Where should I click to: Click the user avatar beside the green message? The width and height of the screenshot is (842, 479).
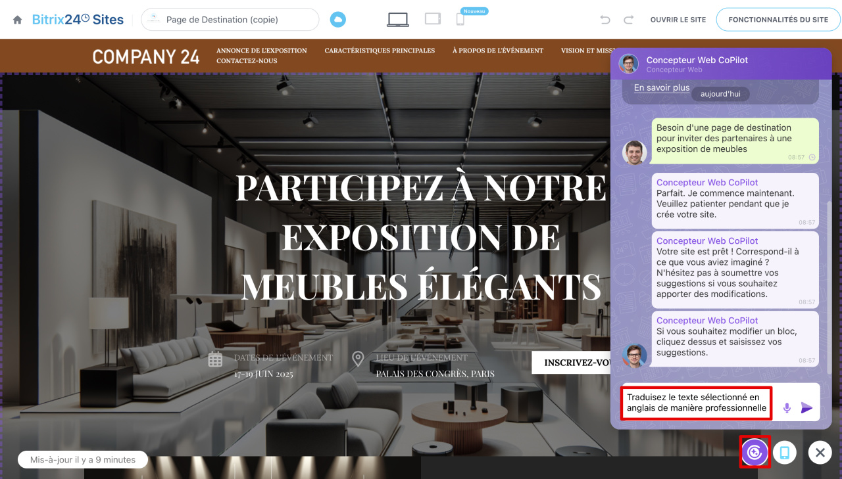click(634, 152)
